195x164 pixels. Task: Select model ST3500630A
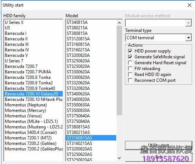91,105
